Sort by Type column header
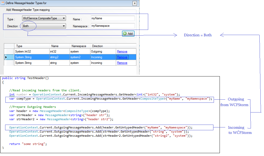264x156 pixels. coord(32,46)
